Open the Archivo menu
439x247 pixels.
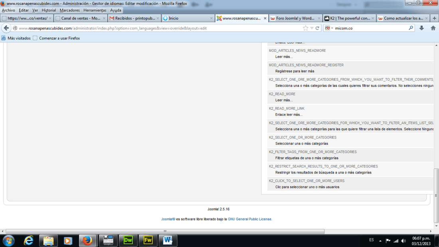pos(8,10)
